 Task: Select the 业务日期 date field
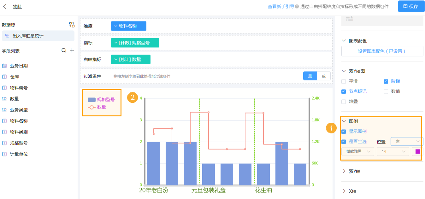[x=19, y=66]
